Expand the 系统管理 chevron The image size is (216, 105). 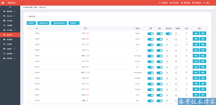[x=15, y=54]
